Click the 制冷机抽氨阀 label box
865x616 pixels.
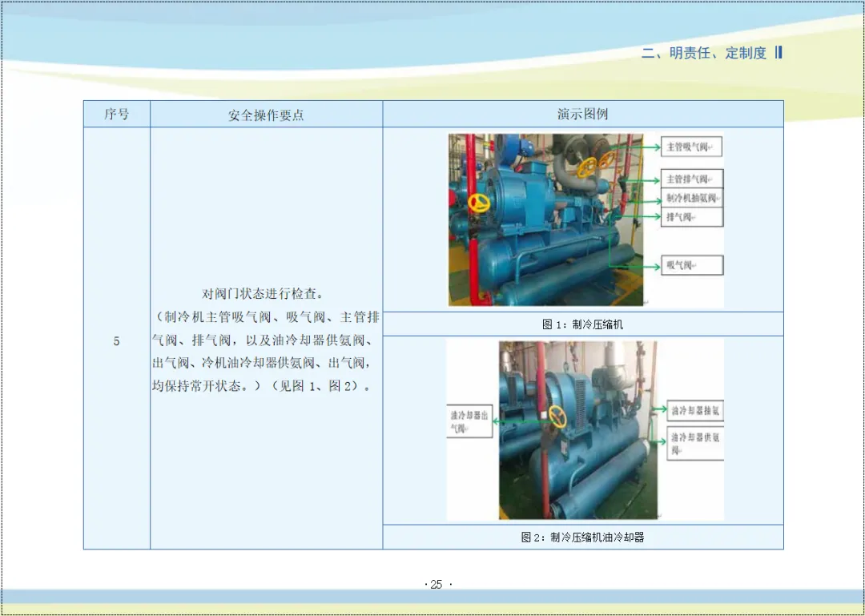click(x=692, y=198)
